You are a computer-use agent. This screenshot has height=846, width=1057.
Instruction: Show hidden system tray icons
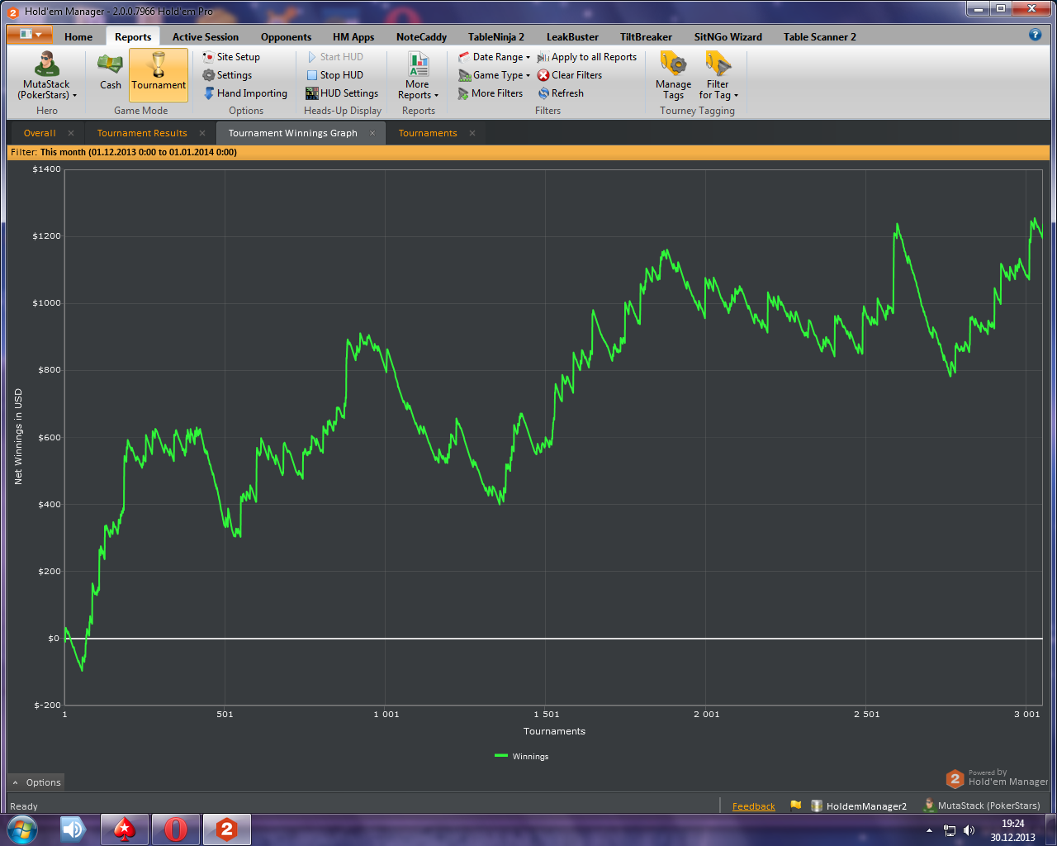pyautogui.click(x=929, y=830)
